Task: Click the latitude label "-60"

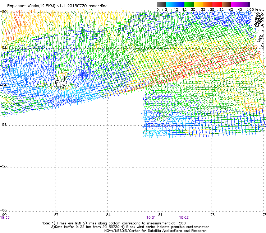Action: 3,210
